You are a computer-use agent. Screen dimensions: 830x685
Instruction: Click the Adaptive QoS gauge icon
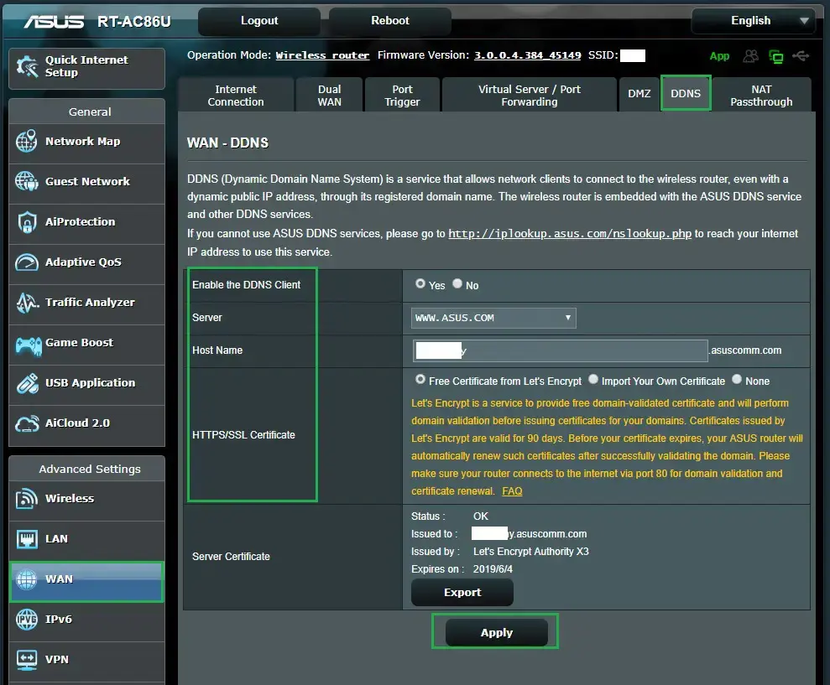pyautogui.click(x=27, y=262)
